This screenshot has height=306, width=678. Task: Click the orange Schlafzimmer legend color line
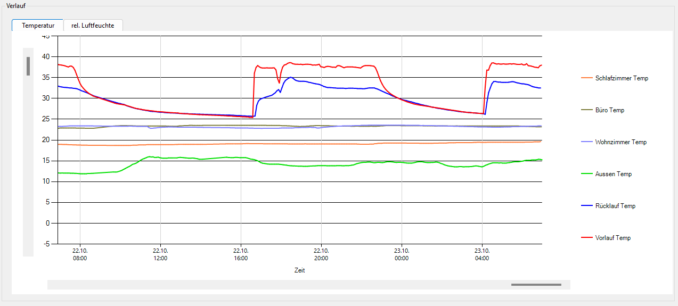[586, 78]
